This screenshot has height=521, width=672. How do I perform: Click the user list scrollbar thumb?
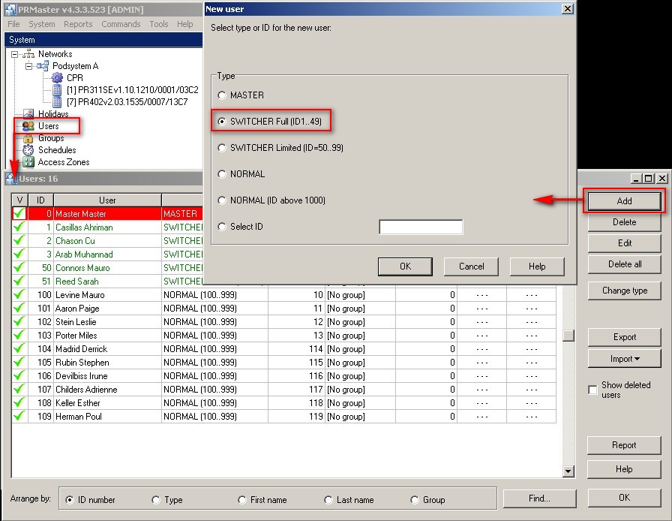tap(568, 335)
